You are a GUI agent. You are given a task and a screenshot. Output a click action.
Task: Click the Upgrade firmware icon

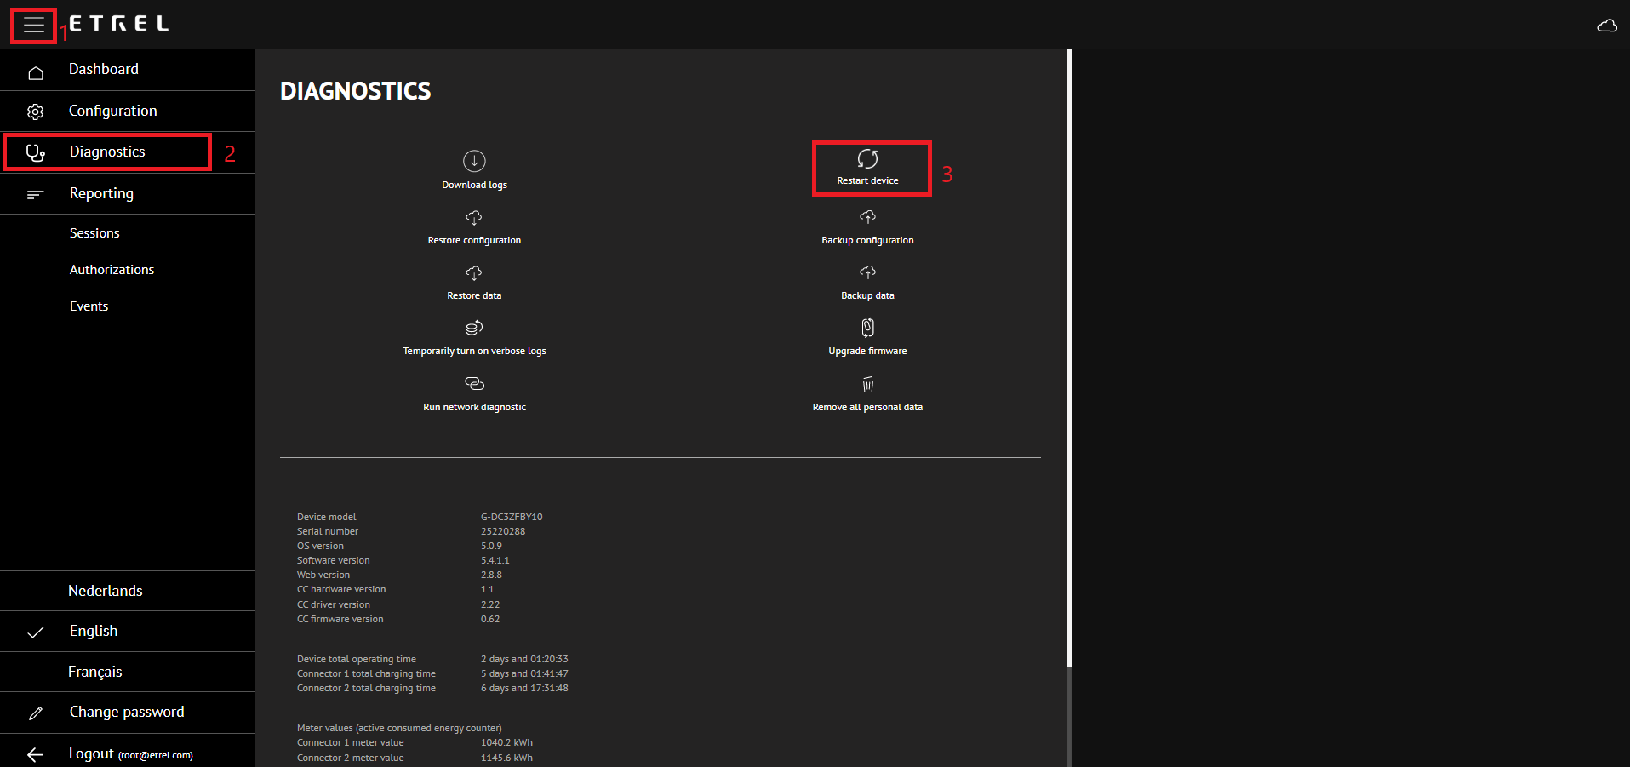click(x=867, y=328)
